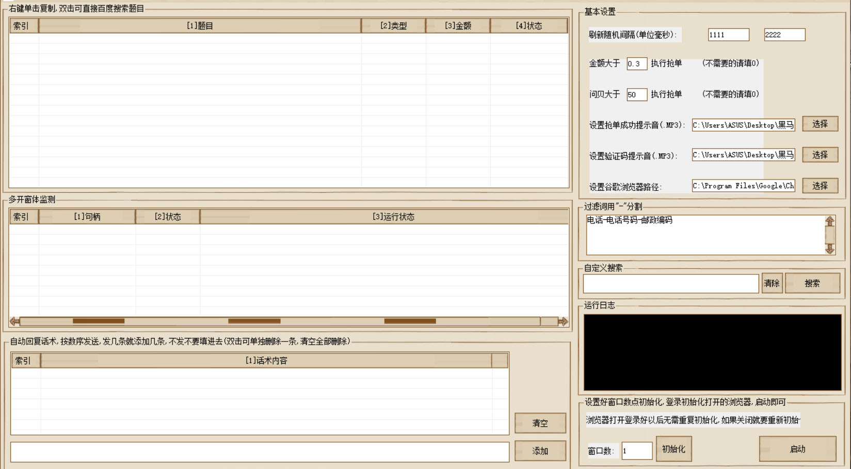
Task: Click the [3]运行状态 column header
Action: tap(393, 217)
